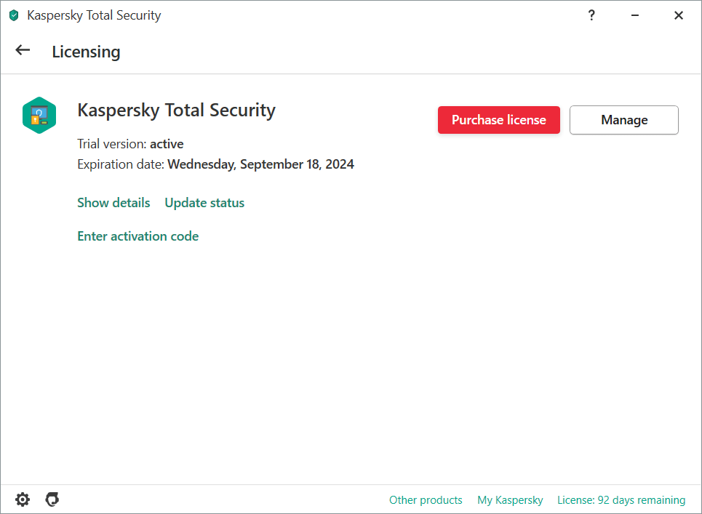Click the back arrow beside Licensing

pyautogui.click(x=23, y=50)
